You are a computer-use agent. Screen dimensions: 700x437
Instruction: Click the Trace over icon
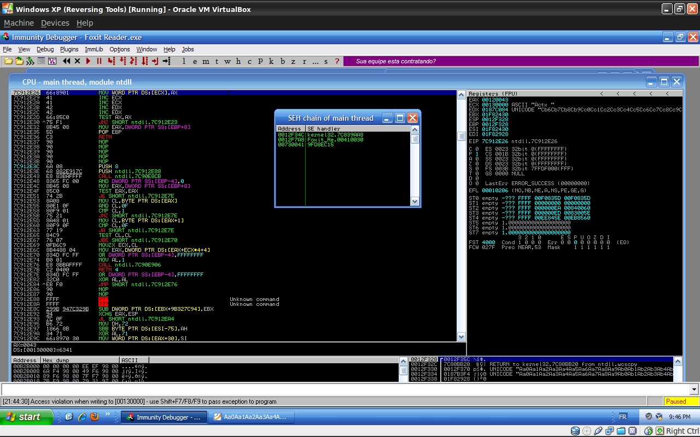[x=144, y=61]
